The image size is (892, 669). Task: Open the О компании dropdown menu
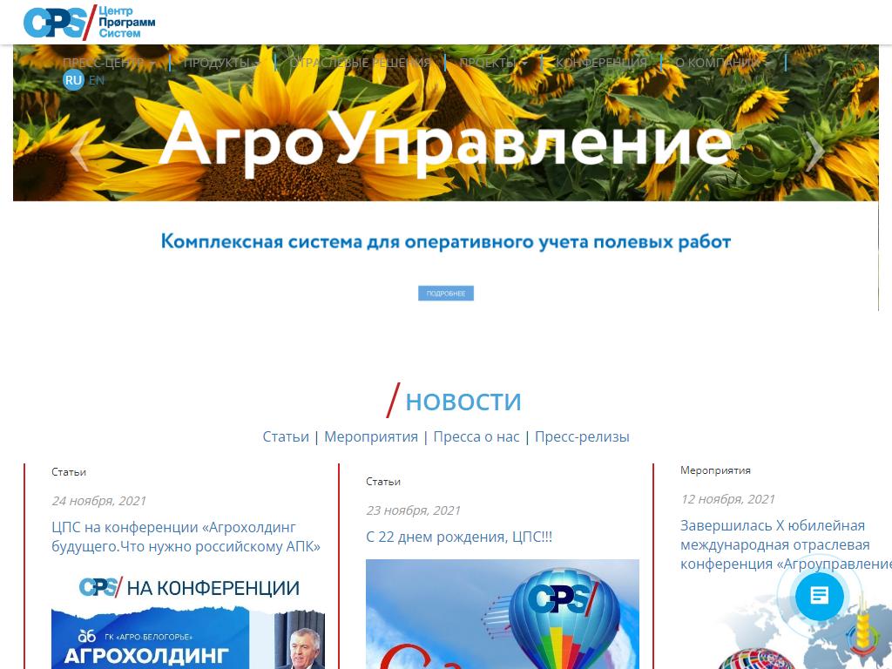tap(722, 63)
